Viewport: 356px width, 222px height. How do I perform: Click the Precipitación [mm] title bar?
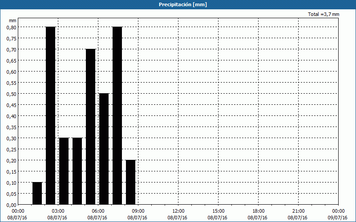click(178, 4)
